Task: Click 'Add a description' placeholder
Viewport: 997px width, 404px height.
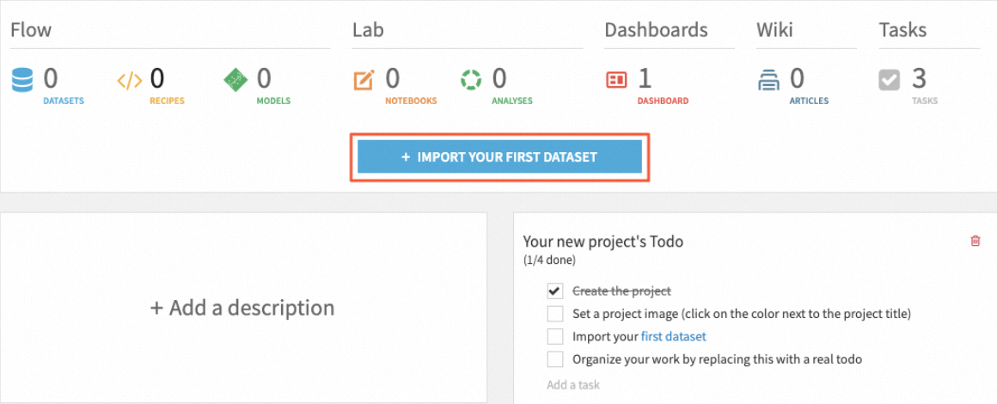Action: pyautogui.click(x=242, y=308)
